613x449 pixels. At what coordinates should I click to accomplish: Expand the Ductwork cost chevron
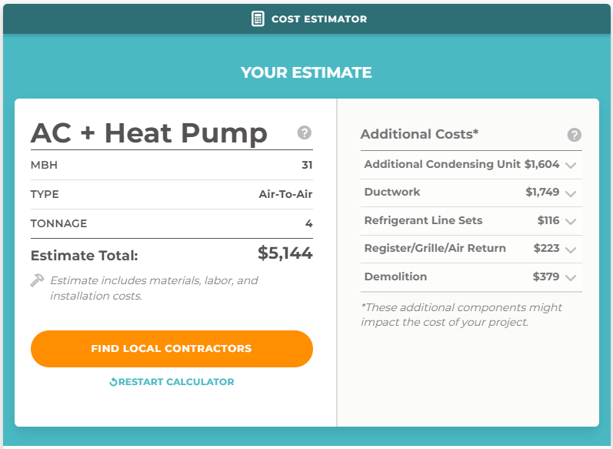coord(571,193)
